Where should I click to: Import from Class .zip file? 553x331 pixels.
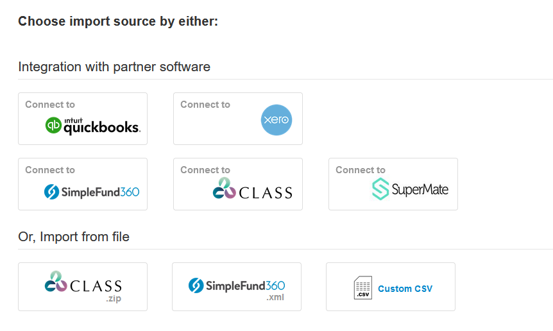pyautogui.click(x=83, y=287)
